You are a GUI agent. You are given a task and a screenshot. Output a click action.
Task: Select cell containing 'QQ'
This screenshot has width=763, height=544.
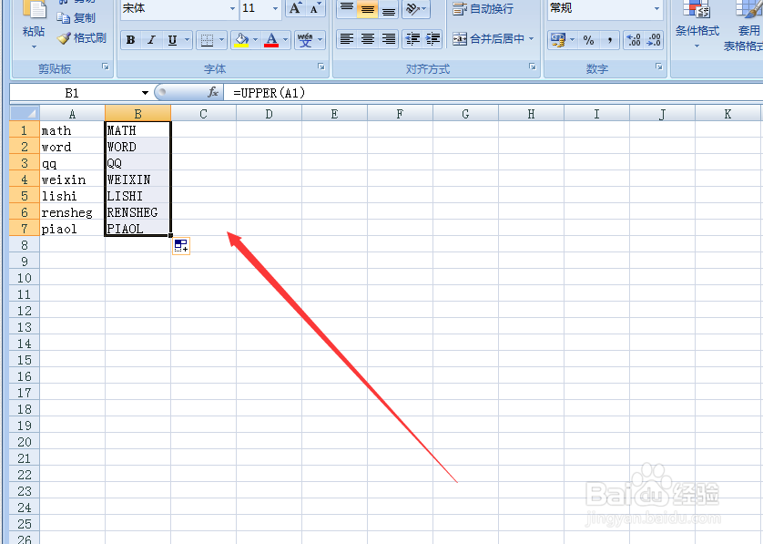tap(137, 163)
